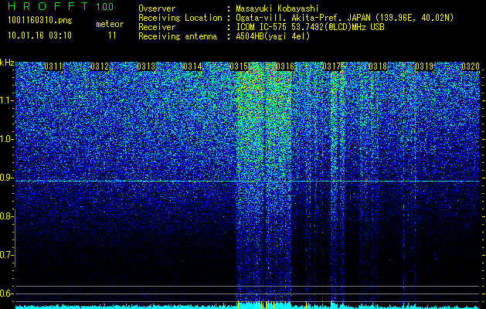Click the Ovserver label
Viewport: 486px width, 309px height.
click(157, 8)
